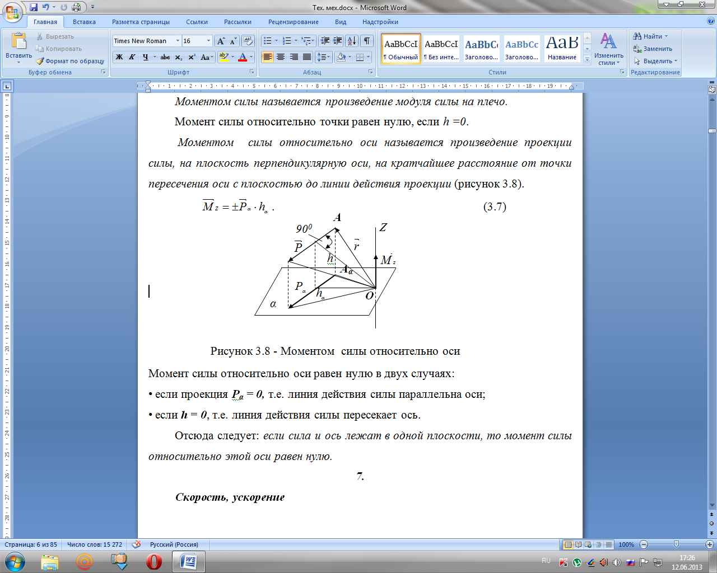Click the Save icon in quick access toolbar
Image resolution: width=717 pixels, height=573 pixels.
[34, 7]
